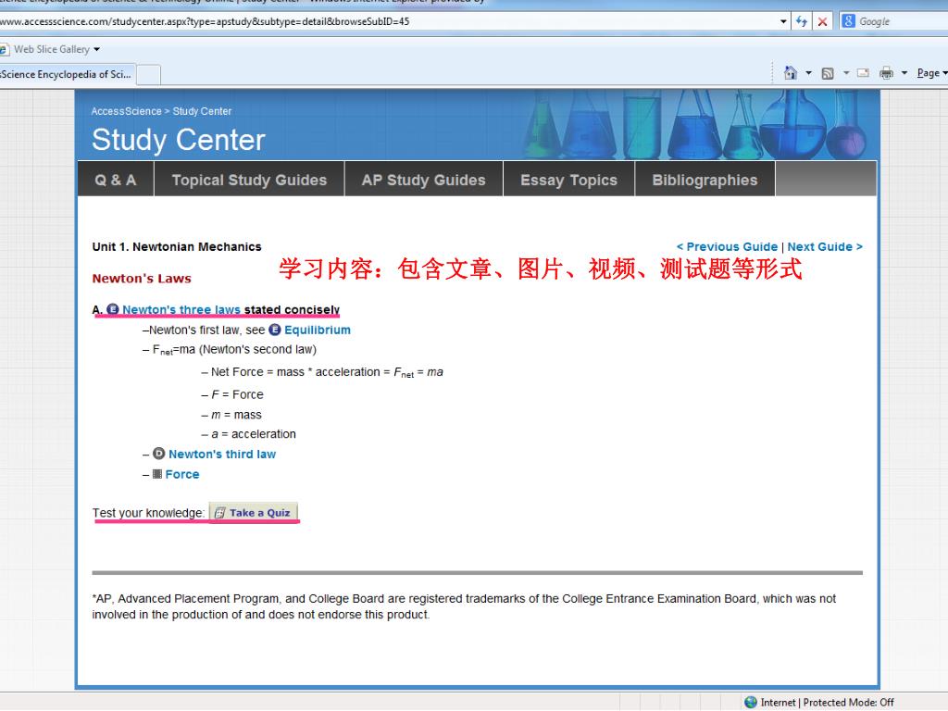Image resolution: width=948 pixels, height=711 pixels.
Task: Click the Print toolbar icon
Action: [886, 73]
